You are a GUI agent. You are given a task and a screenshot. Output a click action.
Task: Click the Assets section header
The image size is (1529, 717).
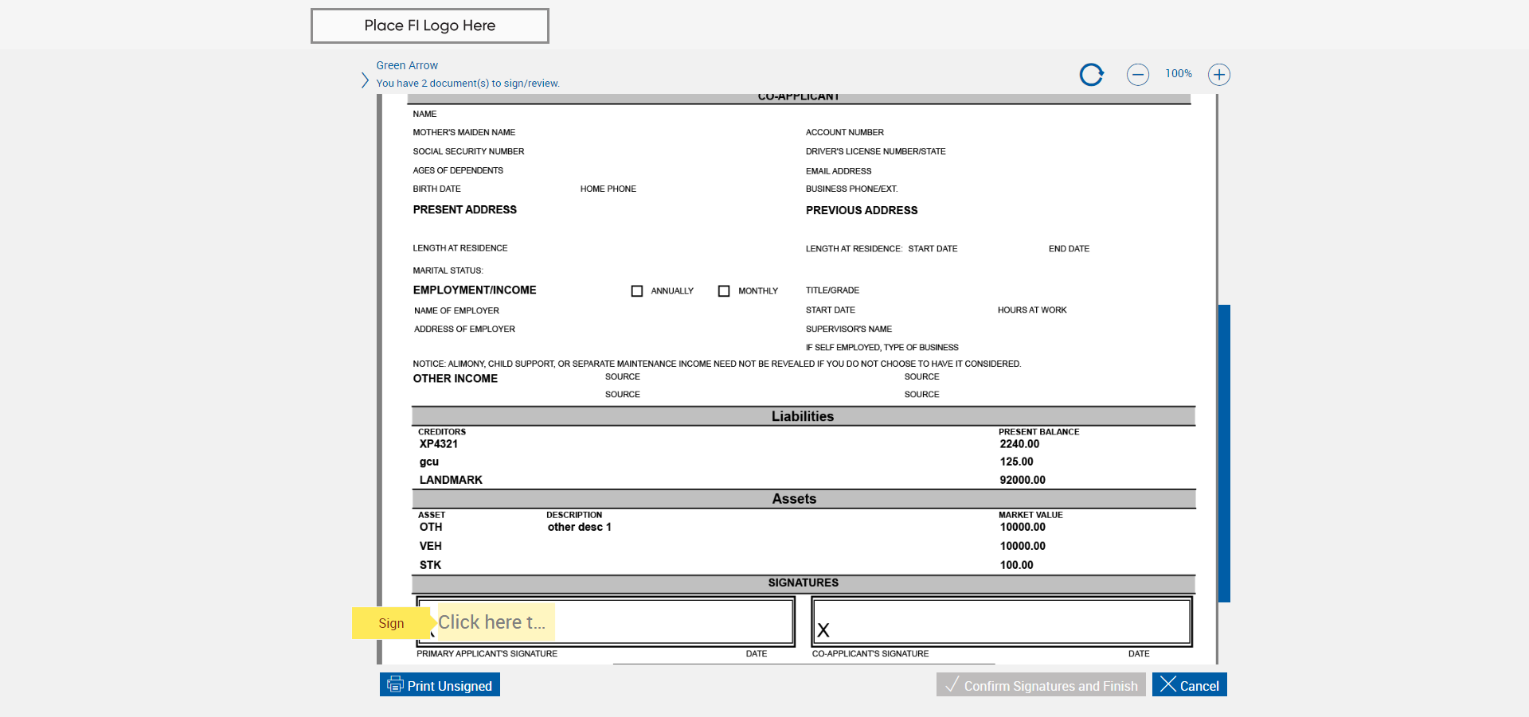(794, 499)
